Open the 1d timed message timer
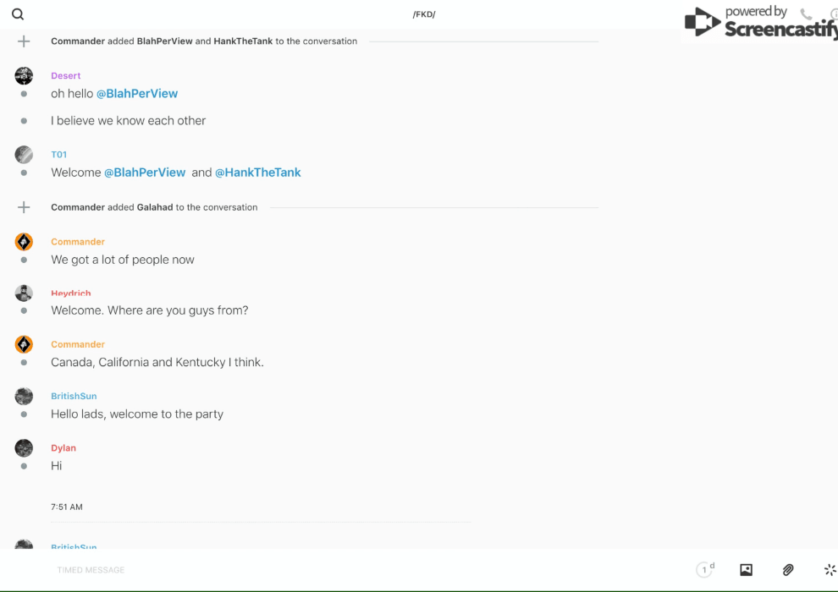 pos(705,570)
